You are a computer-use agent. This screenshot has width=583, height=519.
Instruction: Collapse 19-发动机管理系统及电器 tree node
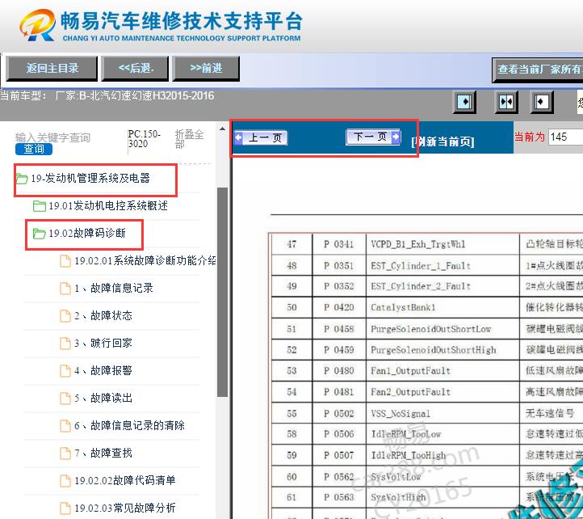(x=90, y=179)
